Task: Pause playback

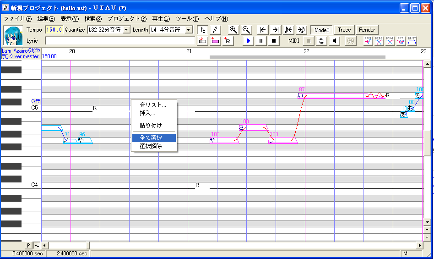Action: [x=261, y=41]
